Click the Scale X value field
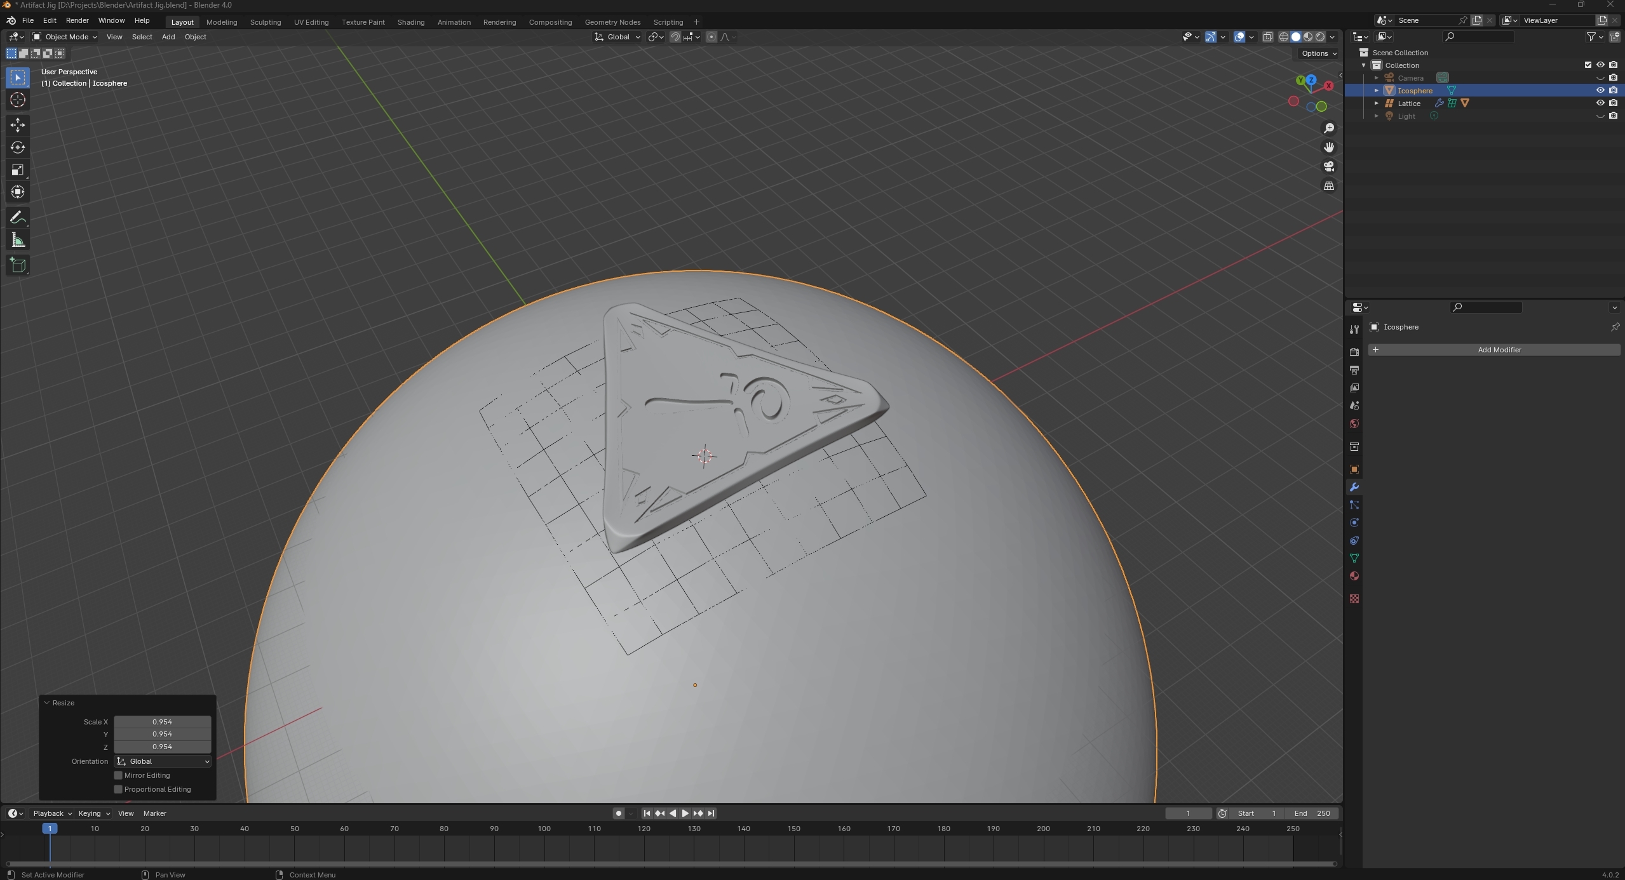 (x=162, y=722)
